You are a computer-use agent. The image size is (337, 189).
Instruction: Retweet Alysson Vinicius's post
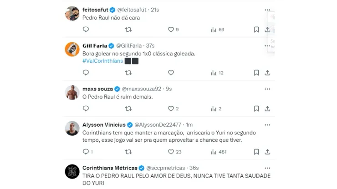pos(128,152)
